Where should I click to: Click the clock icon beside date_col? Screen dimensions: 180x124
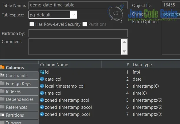point(42,79)
